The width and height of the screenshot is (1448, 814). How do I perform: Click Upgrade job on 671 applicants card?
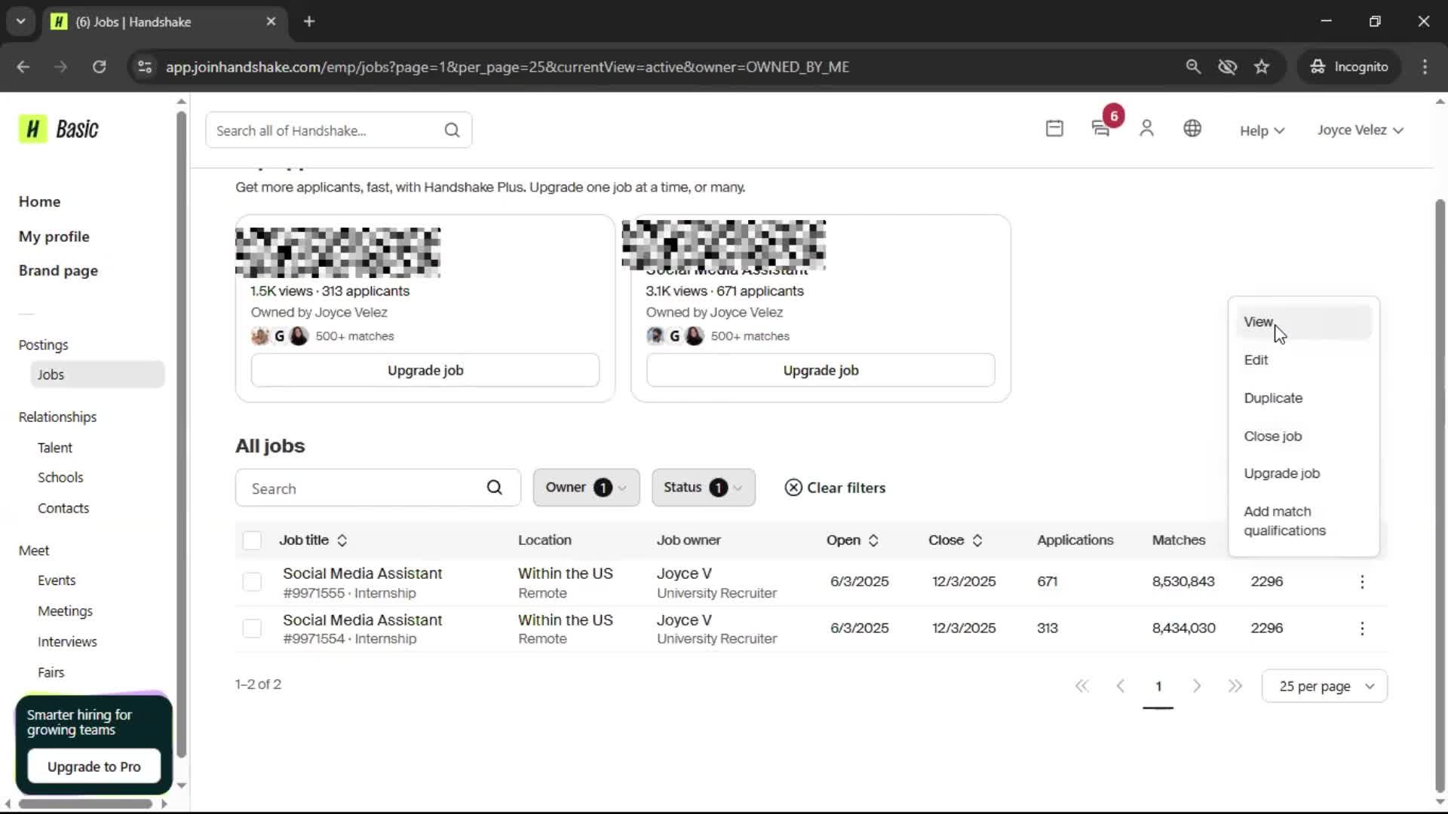pos(821,370)
